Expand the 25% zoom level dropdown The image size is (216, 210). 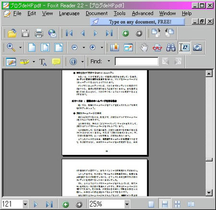click(127, 204)
